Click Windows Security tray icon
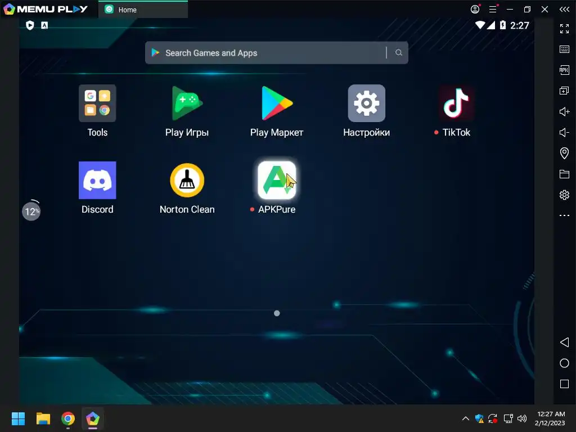The image size is (576, 432). click(479, 418)
